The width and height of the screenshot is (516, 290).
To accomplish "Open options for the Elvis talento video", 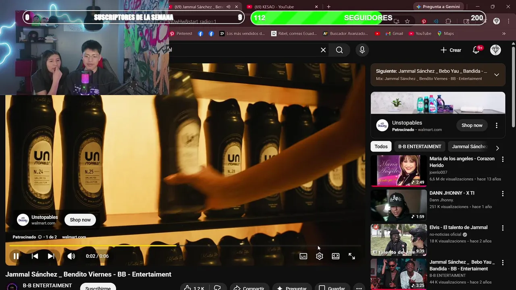I will [503, 228].
